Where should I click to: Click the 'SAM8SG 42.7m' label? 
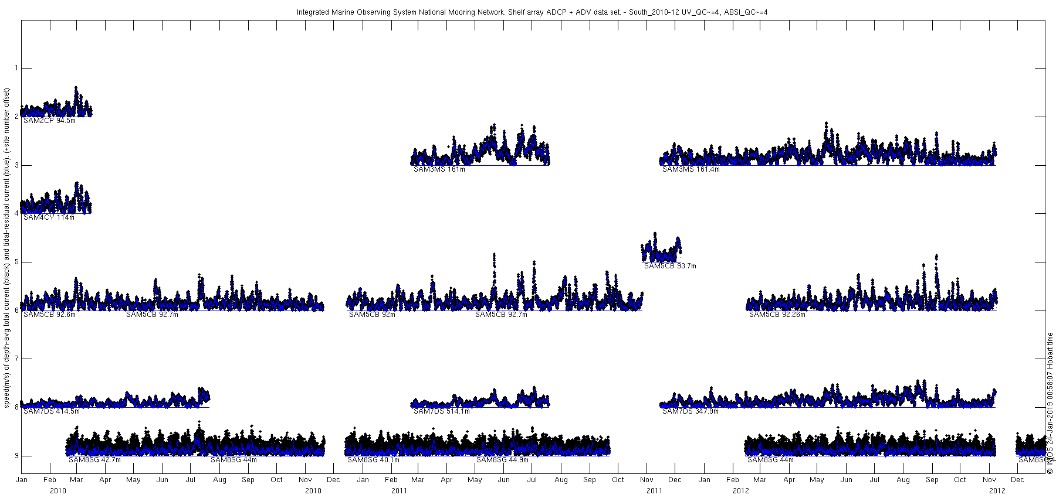[94, 460]
